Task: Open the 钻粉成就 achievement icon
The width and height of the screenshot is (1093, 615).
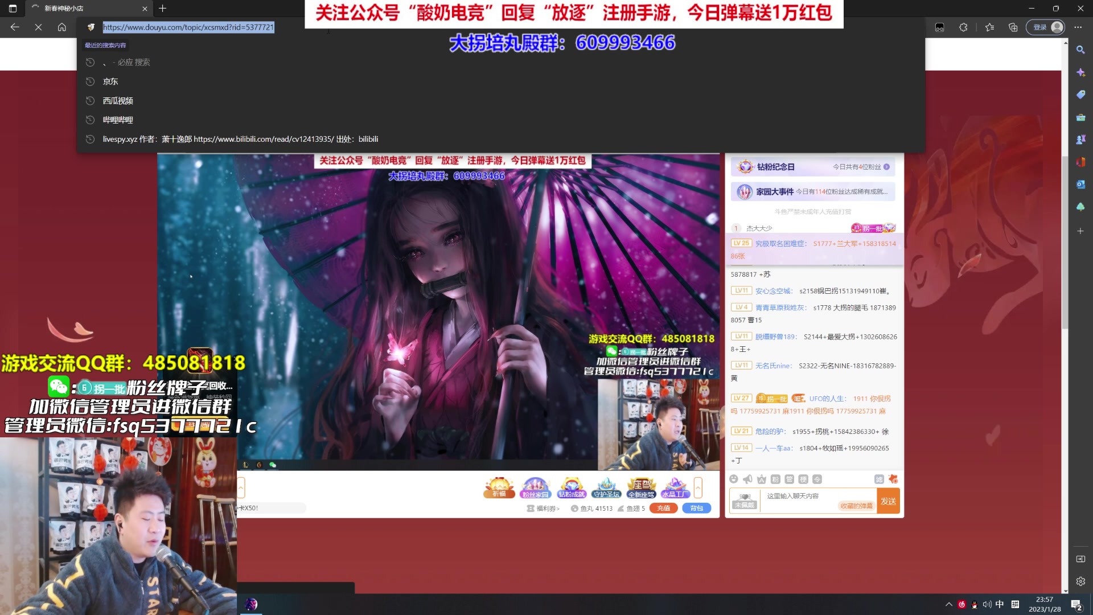Action: 571,487
